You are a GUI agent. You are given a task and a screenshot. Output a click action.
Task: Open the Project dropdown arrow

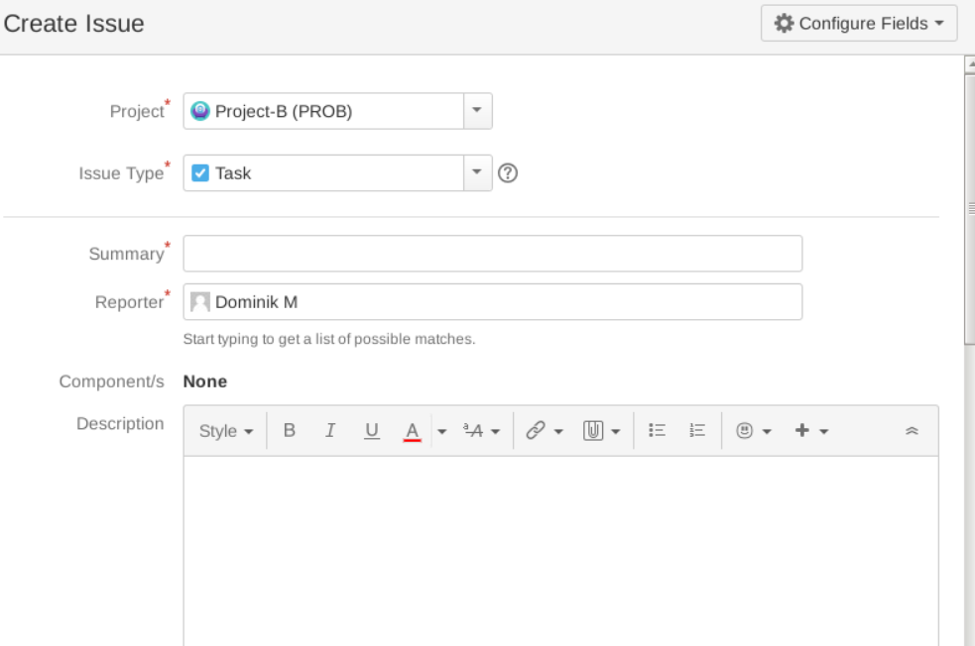477,111
